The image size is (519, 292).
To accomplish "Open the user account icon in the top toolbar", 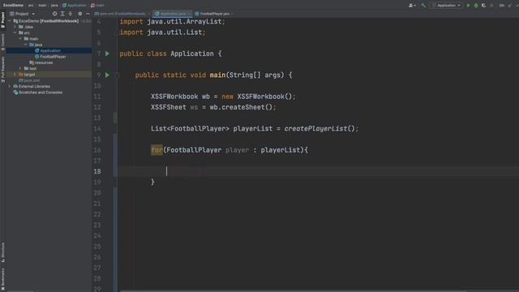I will (x=412, y=6).
